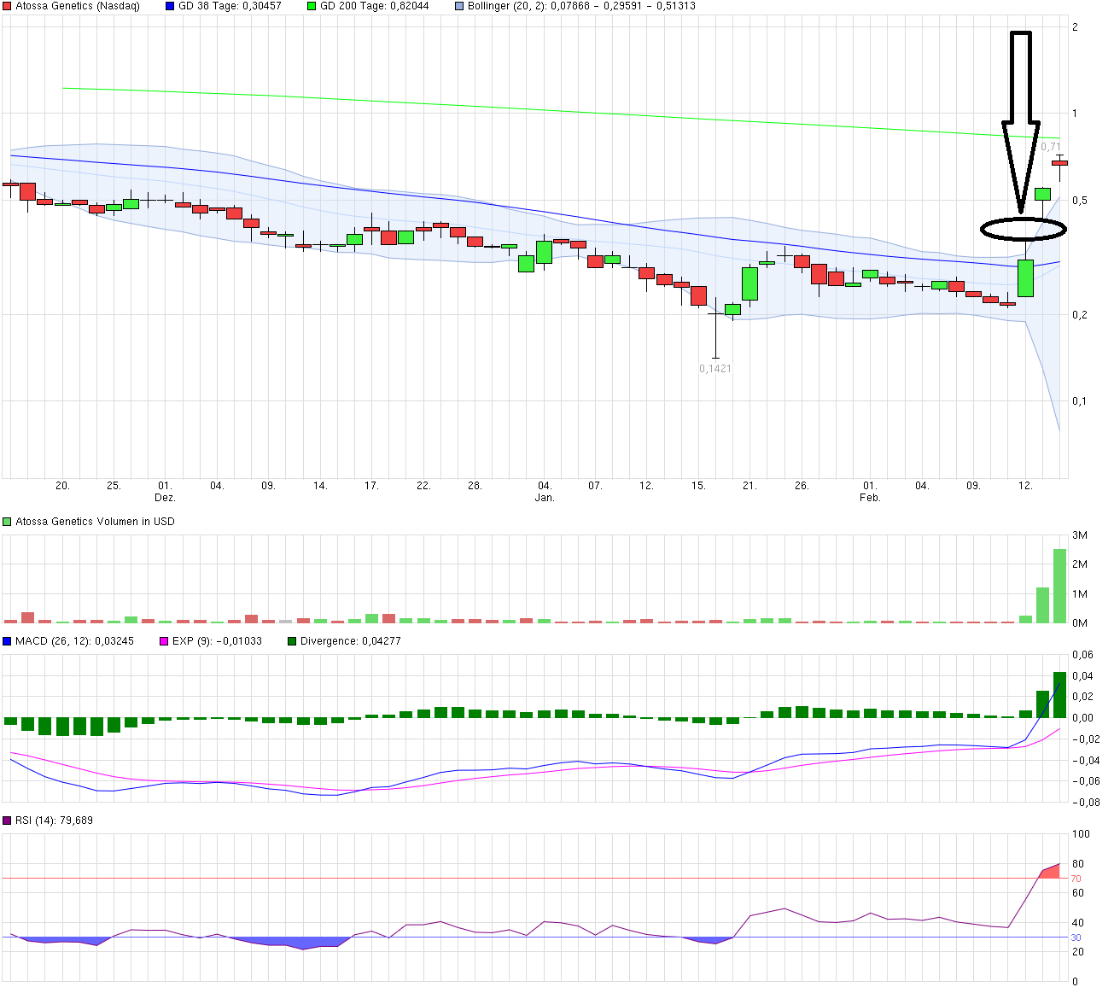Click the red RSI overbought area above 70
1114x993 pixels.
coord(1053,872)
